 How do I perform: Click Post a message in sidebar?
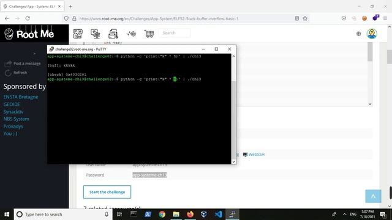pyautogui.click(x=23, y=64)
